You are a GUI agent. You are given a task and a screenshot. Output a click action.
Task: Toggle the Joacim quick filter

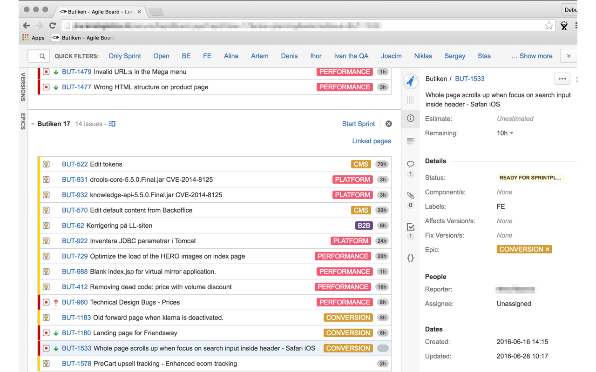[x=391, y=56]
